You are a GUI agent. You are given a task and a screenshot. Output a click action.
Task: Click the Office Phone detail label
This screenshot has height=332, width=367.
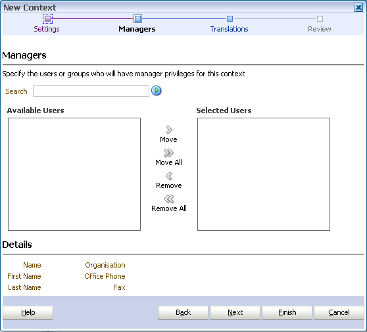pyautogui.click(x=105, y=276)
